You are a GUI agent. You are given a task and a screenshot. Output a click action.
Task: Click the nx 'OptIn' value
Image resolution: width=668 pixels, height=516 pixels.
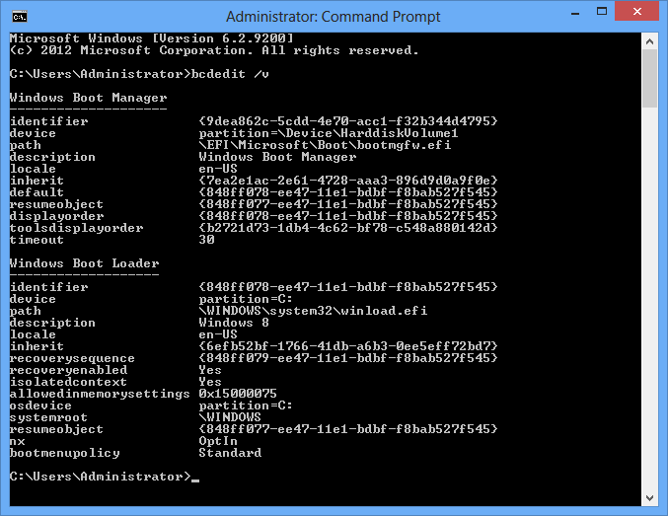pyautogui.click(x=218, y=441)
